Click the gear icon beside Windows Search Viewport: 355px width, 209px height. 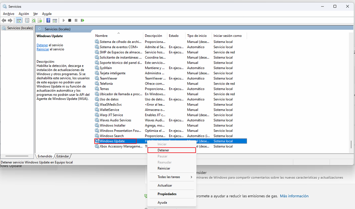(97, 136)
